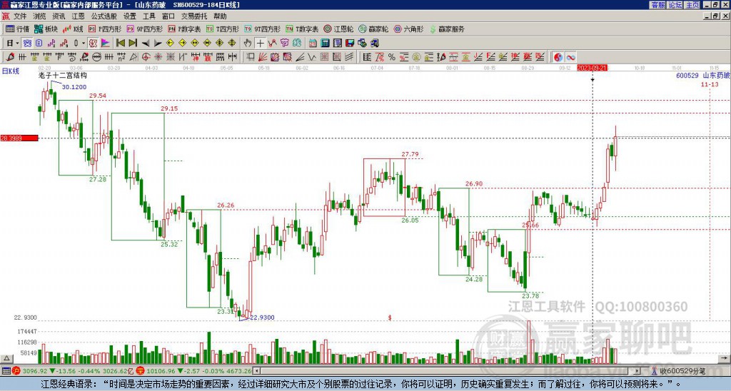Open 赢家服务 with the dollar icon

[447, 29]
